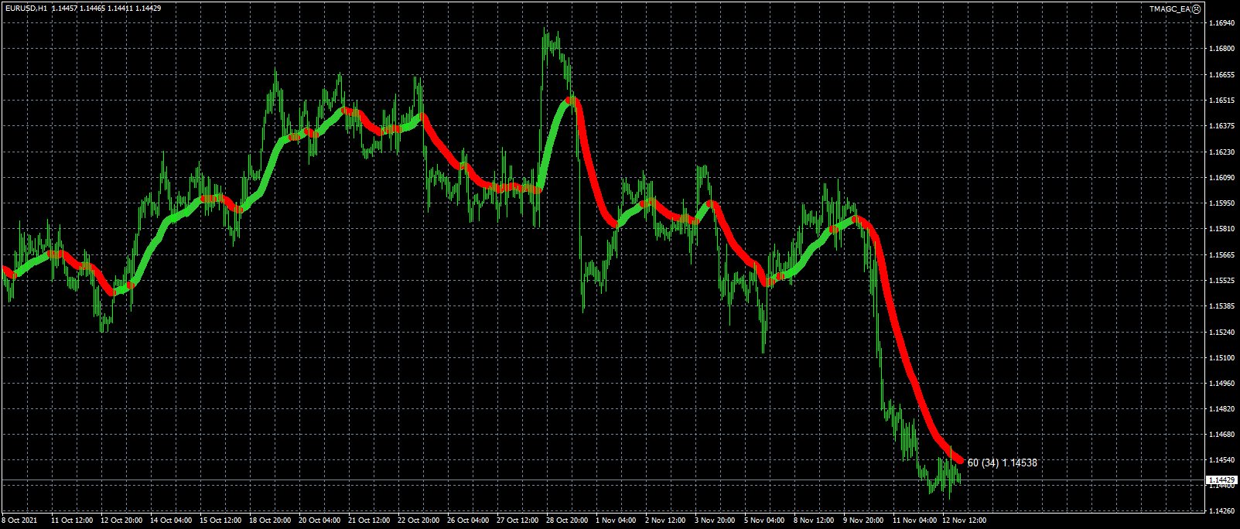The image size is (1240, 529).
Task: Click the 3 Nov 20:00 time label
Action: pyautogui.click(x=715, y=520)
